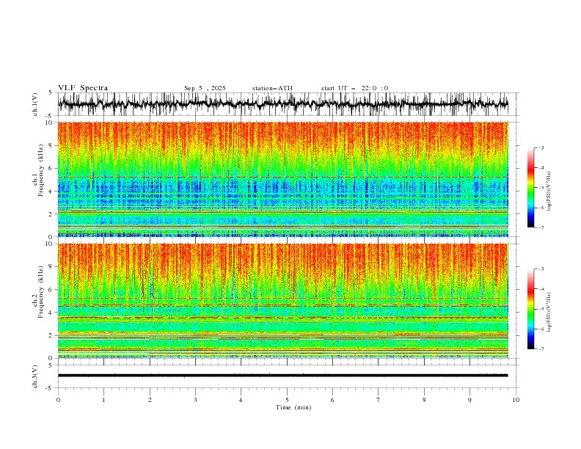Click the "station=ATH" label
Screen dimensions: 581x449
coord(272,88)
